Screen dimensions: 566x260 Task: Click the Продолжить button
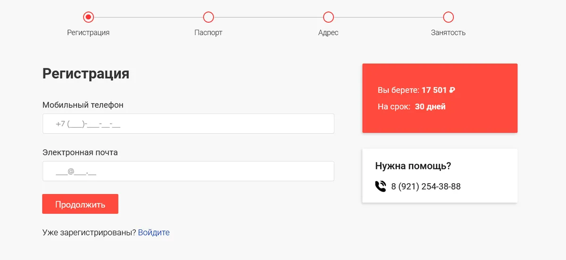(80, 204)
